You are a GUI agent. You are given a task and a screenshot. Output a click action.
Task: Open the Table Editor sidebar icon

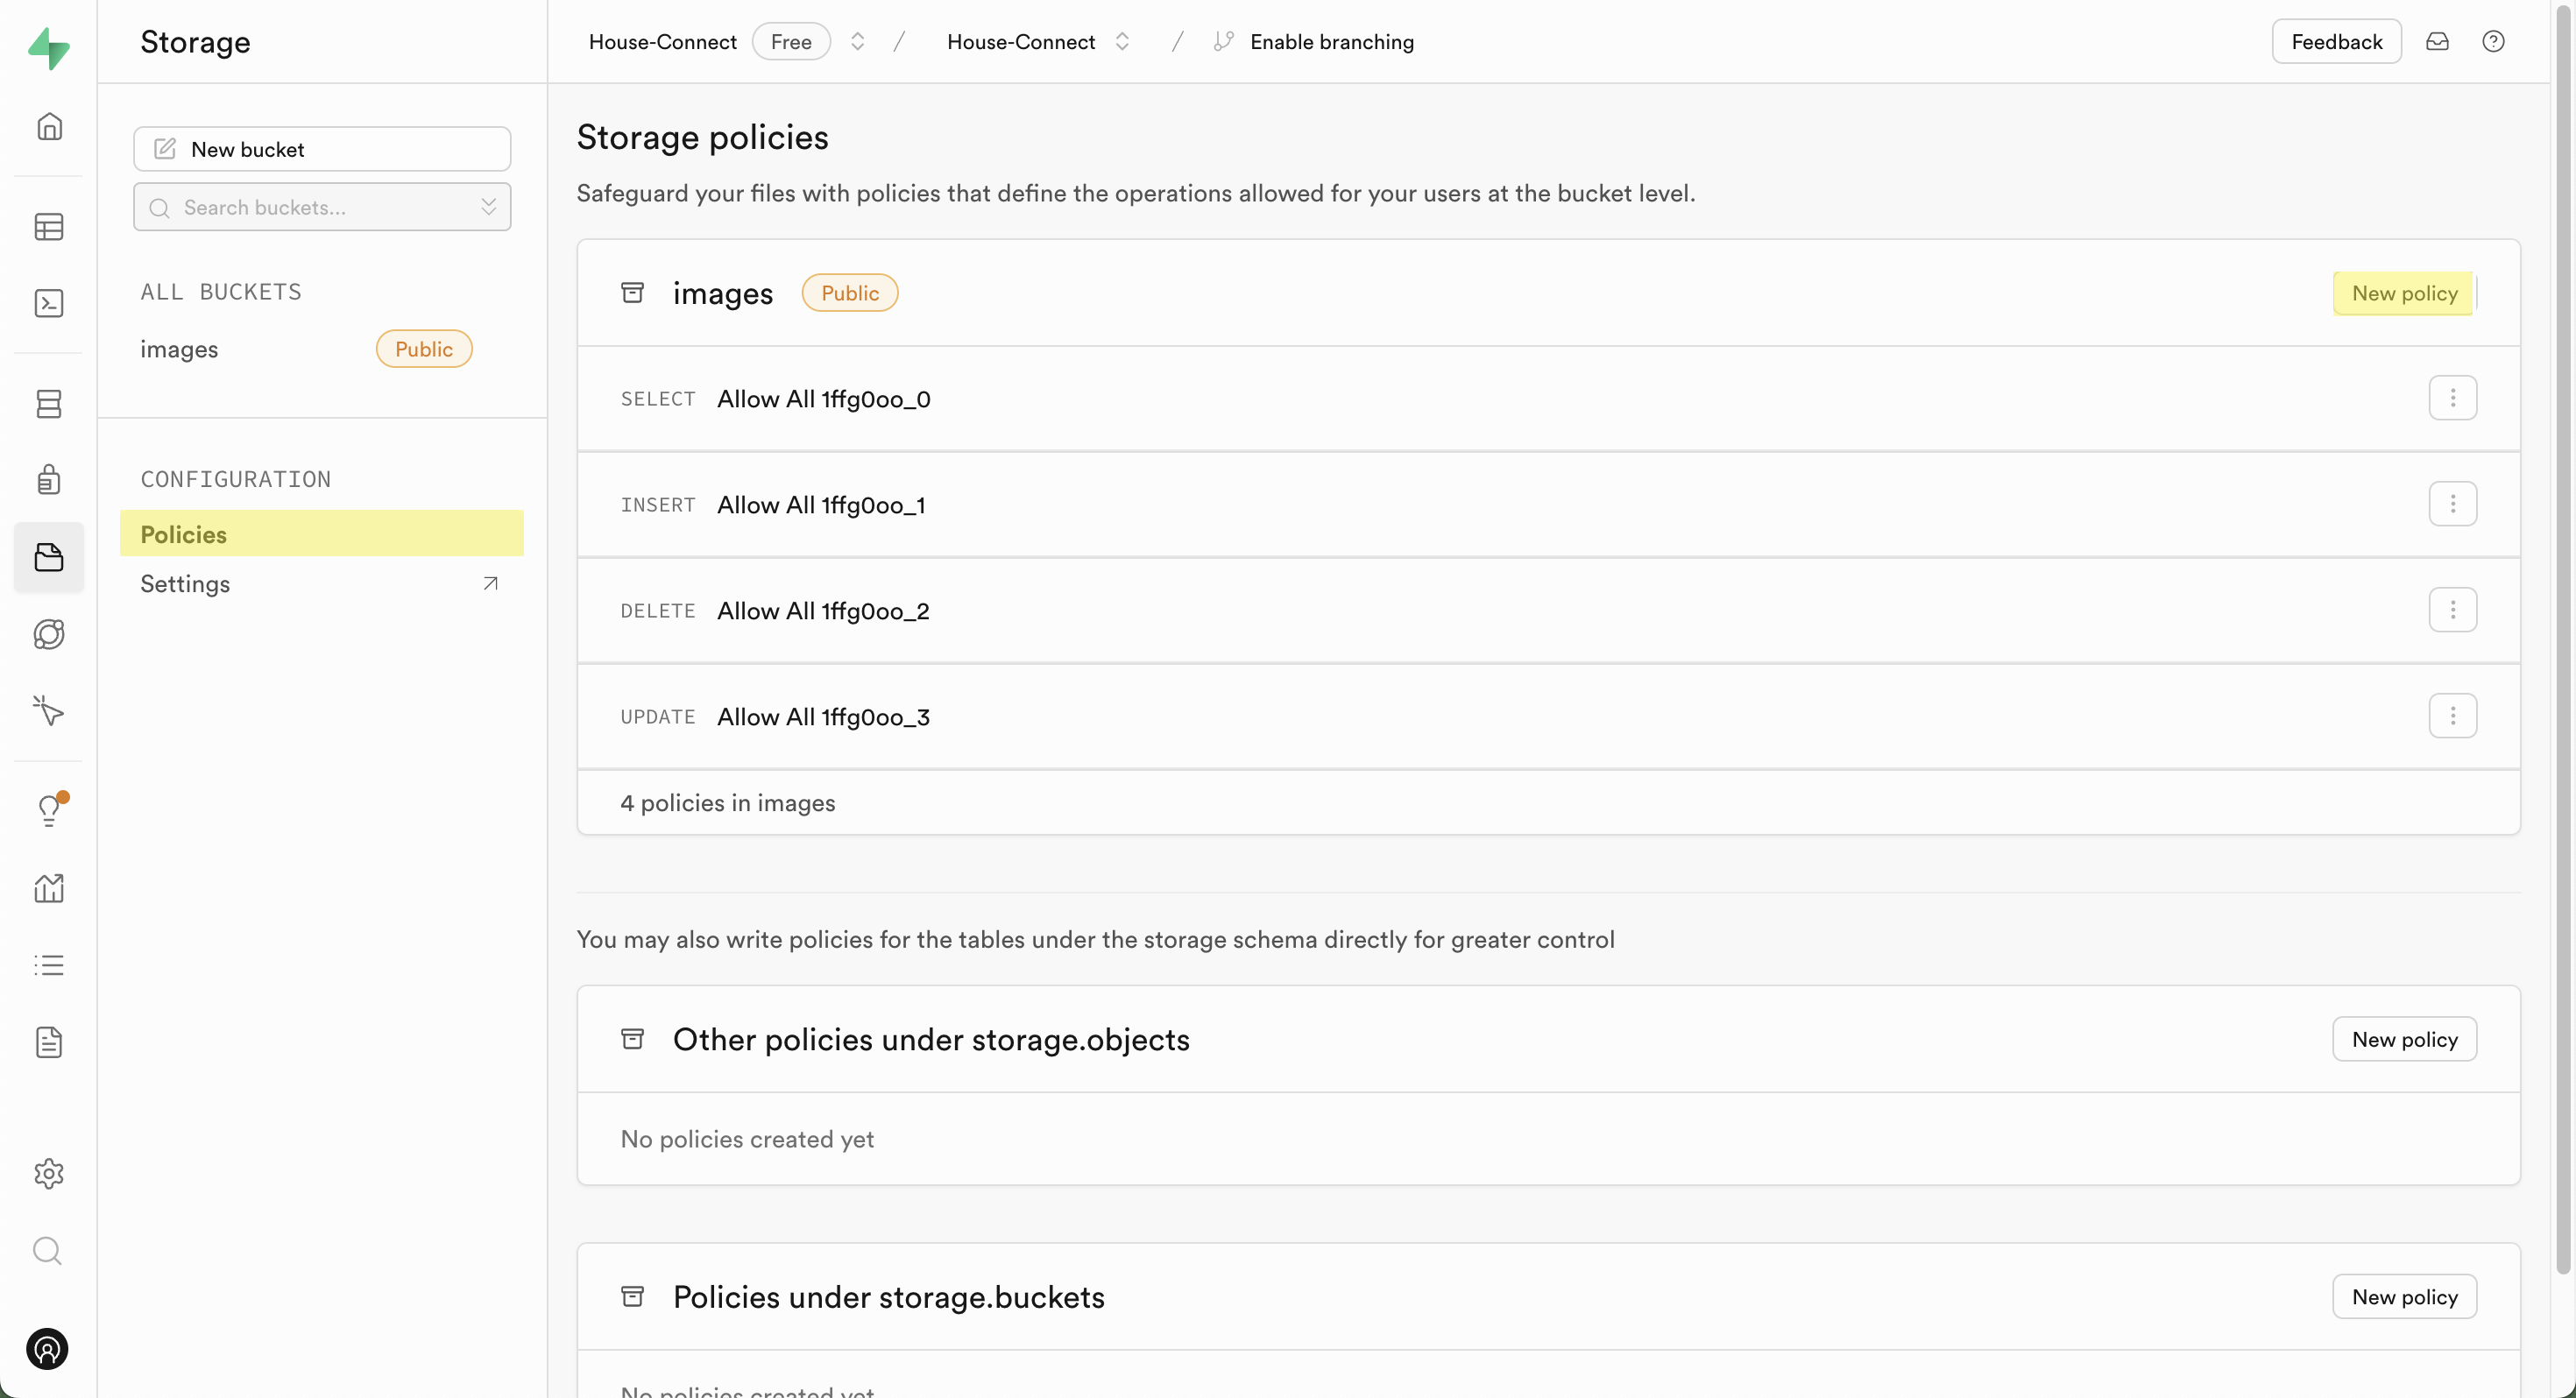(49, 227)
